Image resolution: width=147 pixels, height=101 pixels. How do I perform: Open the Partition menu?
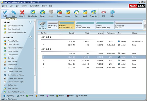pyautogui.click(x=24, y=6)
